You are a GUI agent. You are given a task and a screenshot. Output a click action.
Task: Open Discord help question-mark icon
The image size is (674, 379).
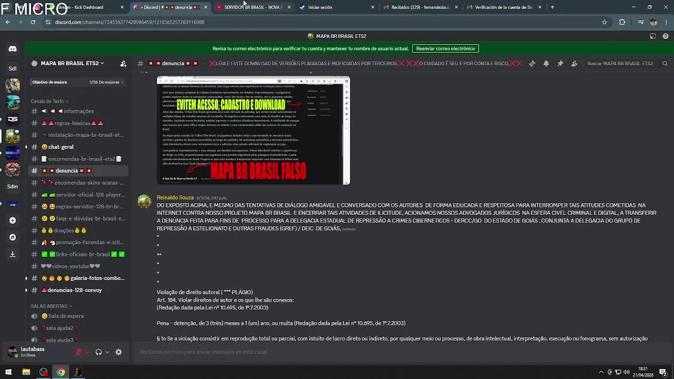(667, 36)
